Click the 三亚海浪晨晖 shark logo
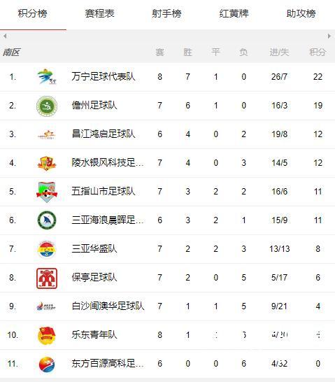335x382 pixels. (47, 220)
